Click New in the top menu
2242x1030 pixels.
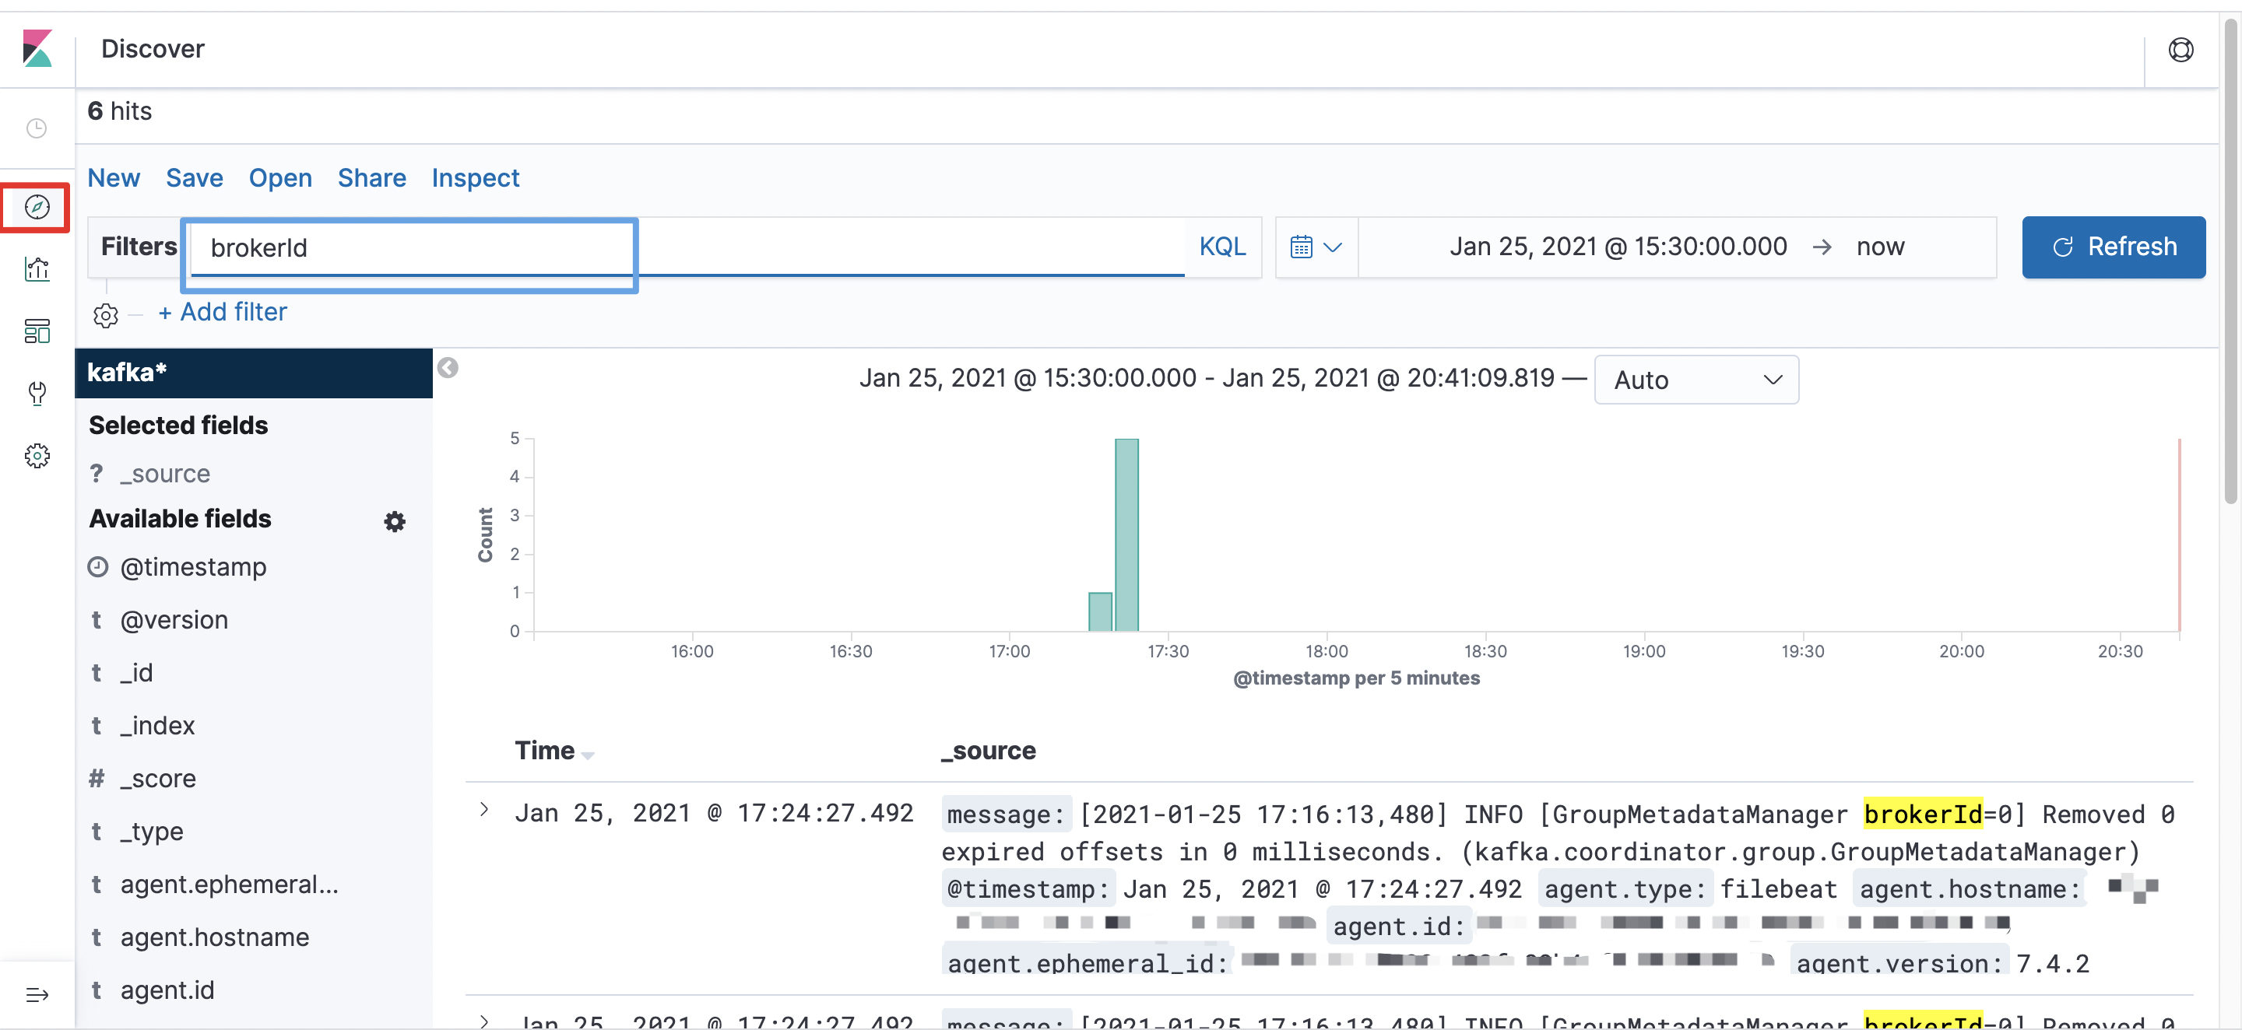tap(113, 177)
